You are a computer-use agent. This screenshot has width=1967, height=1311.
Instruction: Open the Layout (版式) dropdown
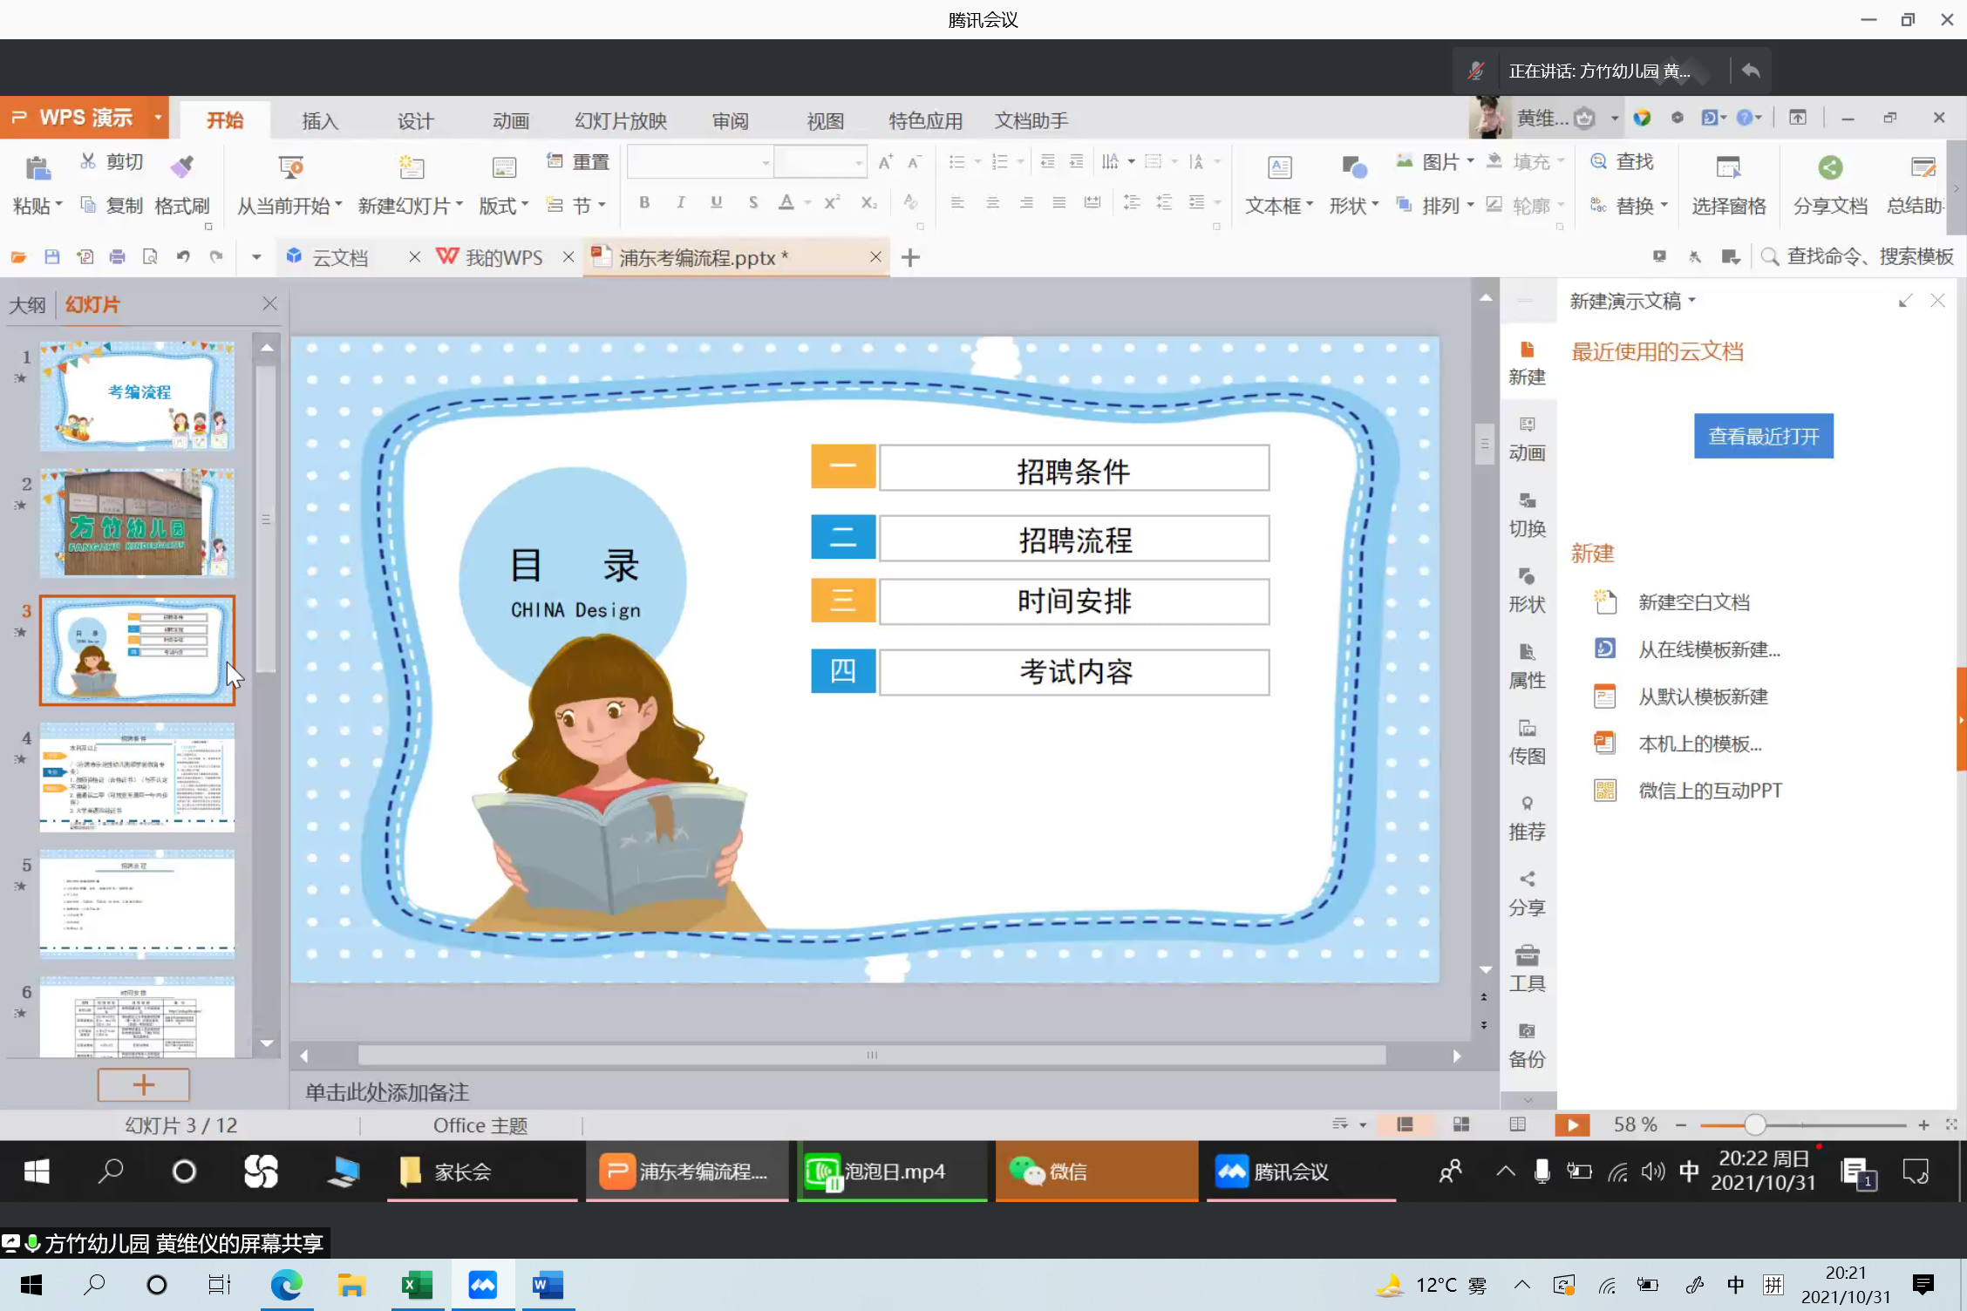pos(504,206)
